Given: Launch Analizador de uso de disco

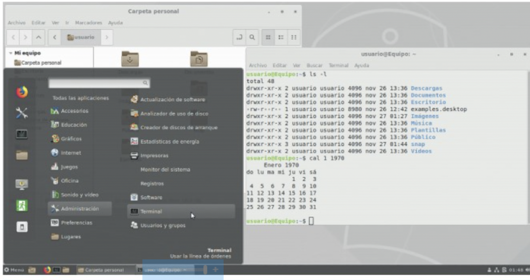Looking at the screenshot, I should pyautogui.click(x=169, y=114).
